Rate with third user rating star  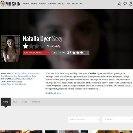pyautogui.click(x=82, y=53)
